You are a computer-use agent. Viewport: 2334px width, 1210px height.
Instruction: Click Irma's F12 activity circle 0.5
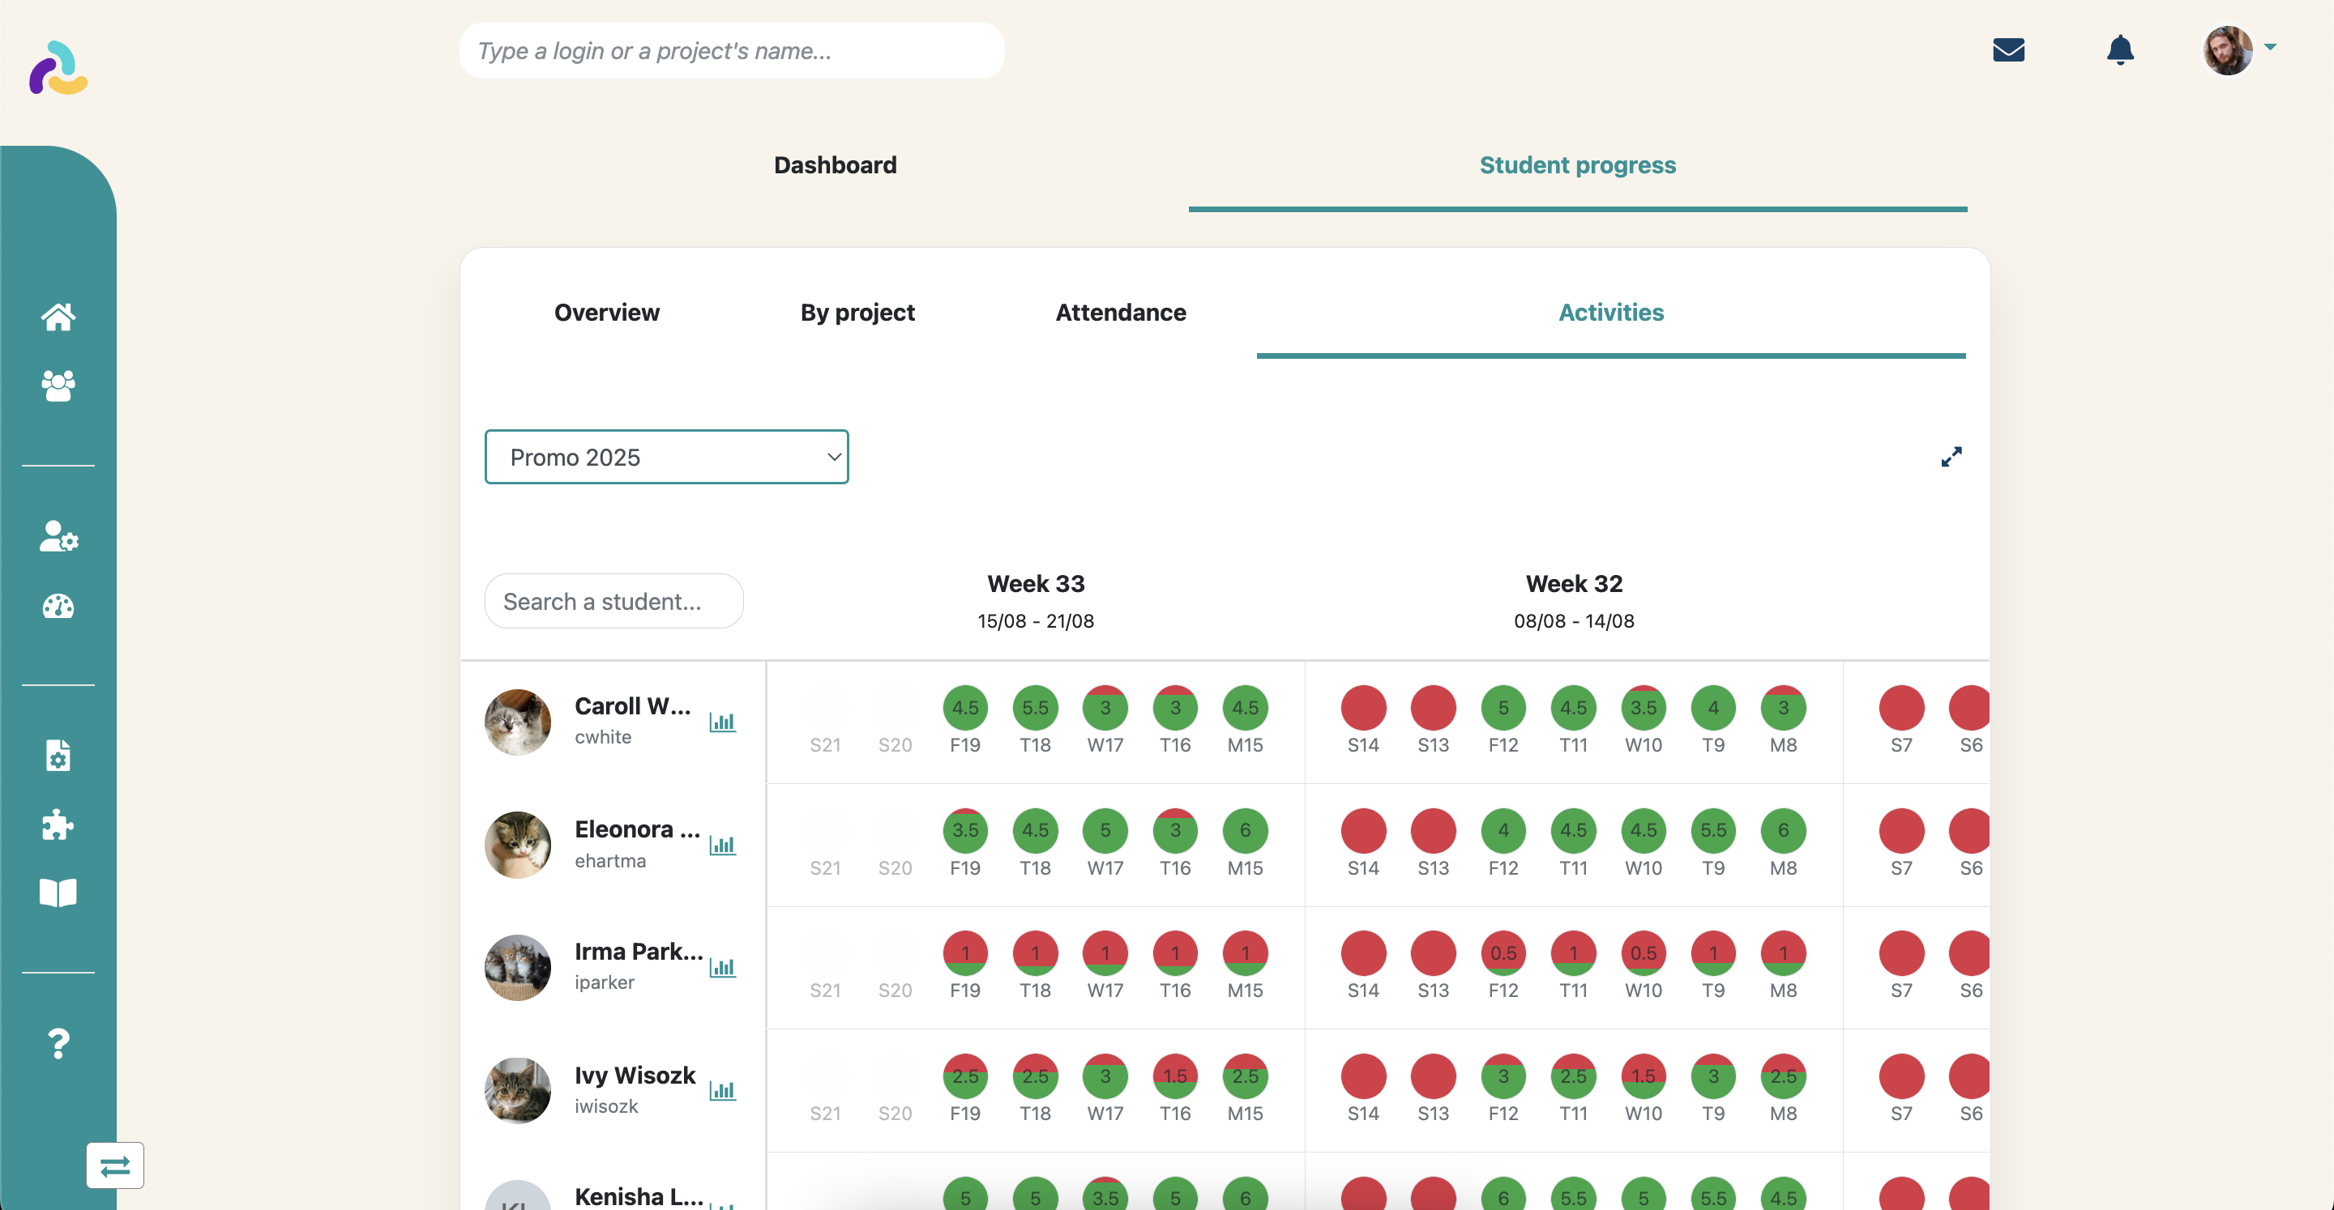click(x=1503, y=952)
